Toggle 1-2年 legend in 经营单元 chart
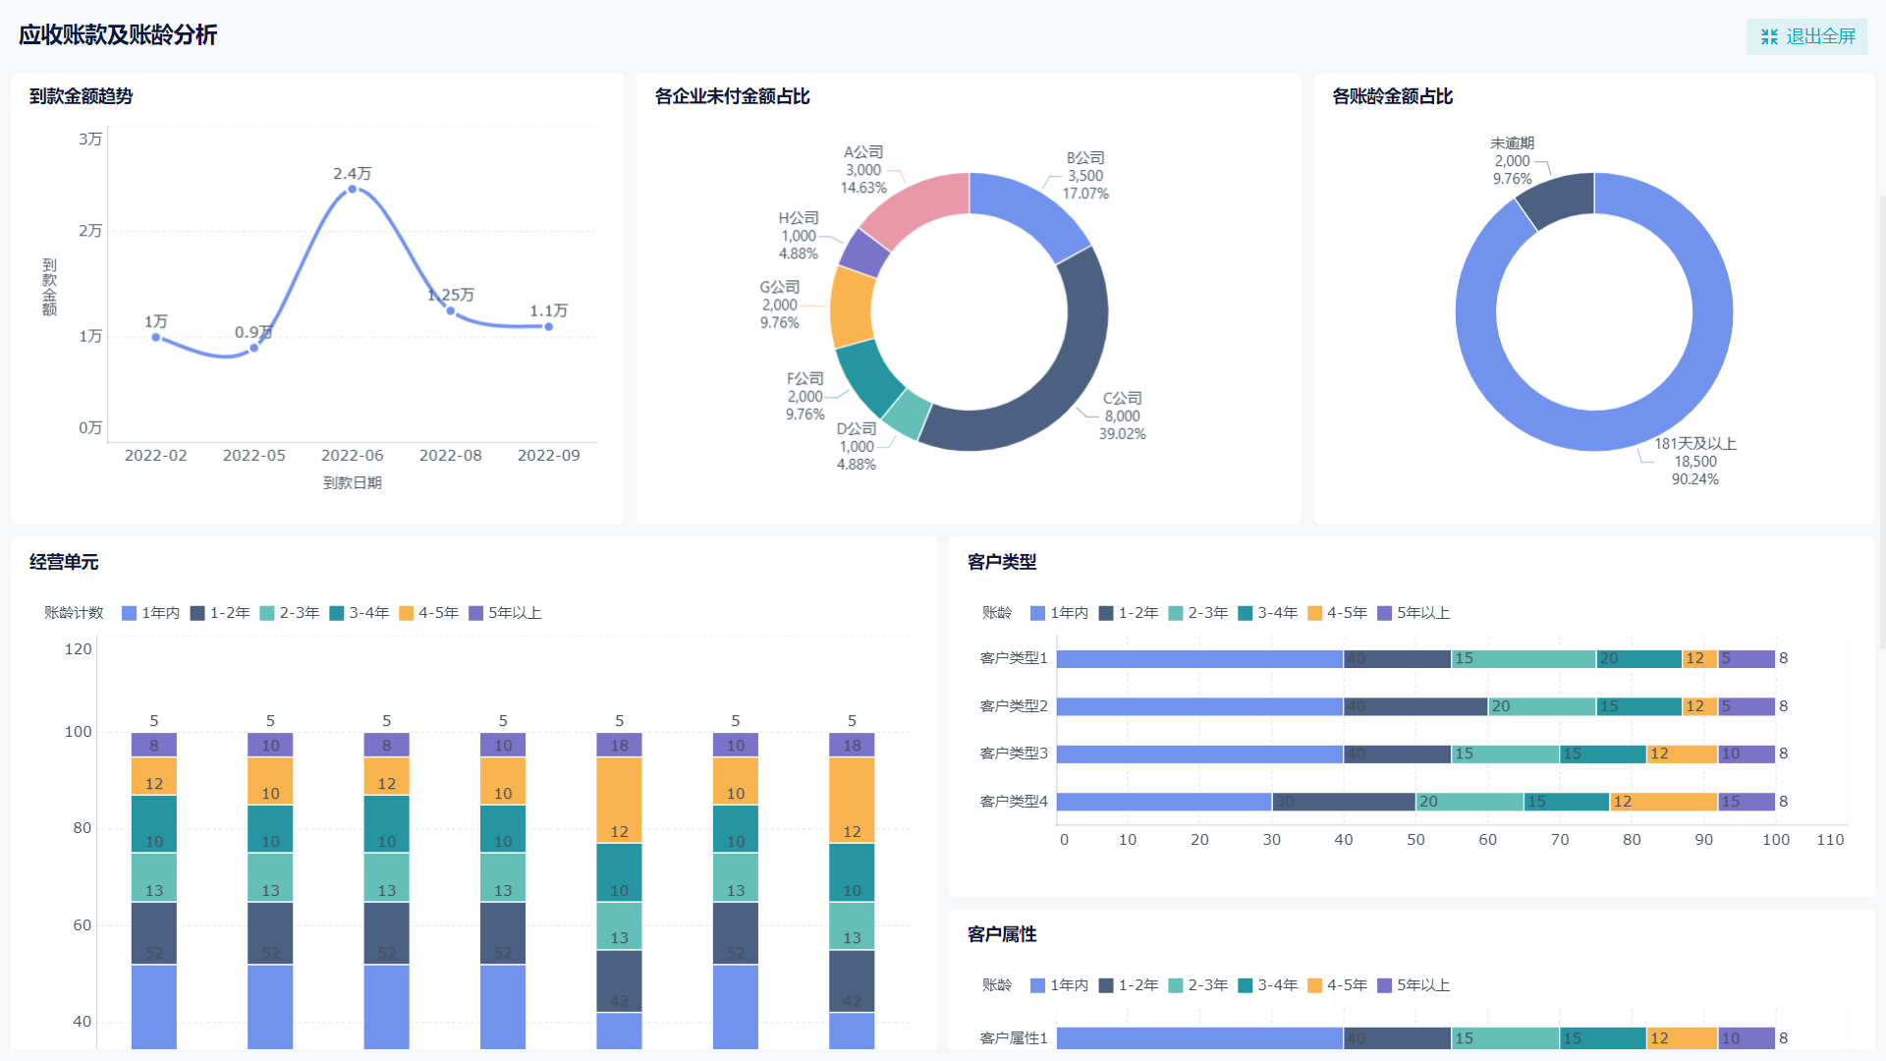The width and height of the screenshot is (1886, 1061). 220,613
